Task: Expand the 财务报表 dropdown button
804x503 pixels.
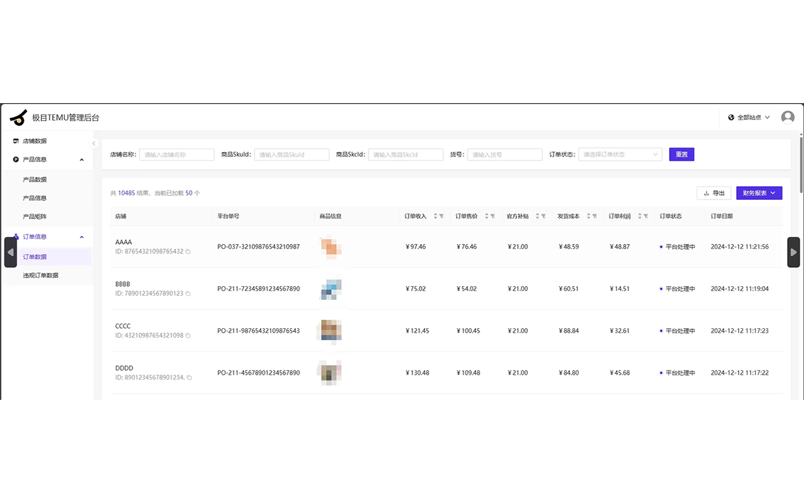Action: tap(759, 193)
